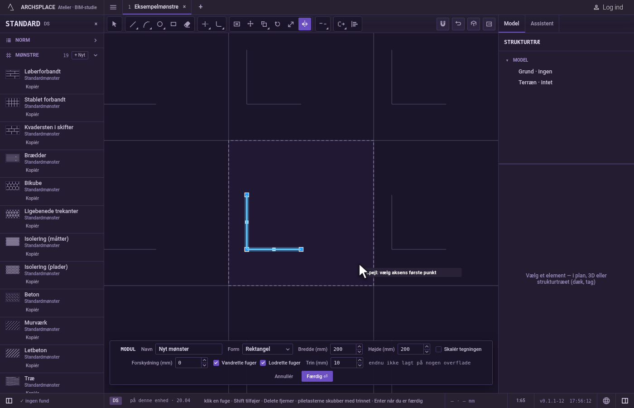Select the scale tool
This screenshot has width=634, height=408.
291,24
